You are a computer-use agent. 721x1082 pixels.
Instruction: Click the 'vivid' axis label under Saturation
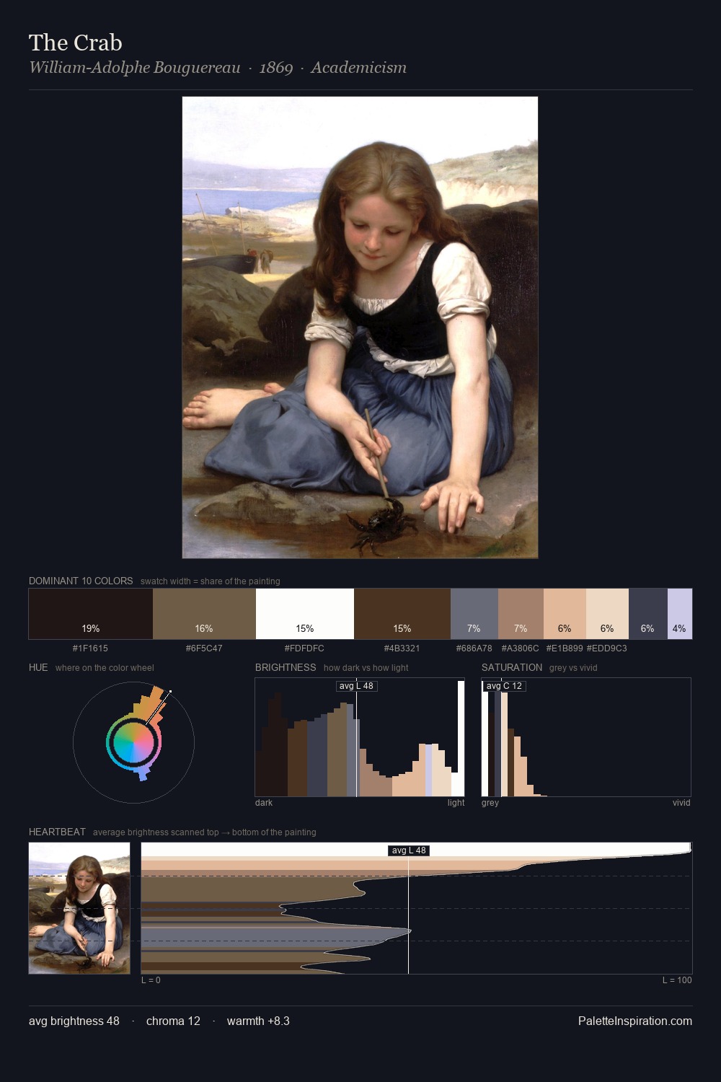pyautogui.click(x=681, y=803)
